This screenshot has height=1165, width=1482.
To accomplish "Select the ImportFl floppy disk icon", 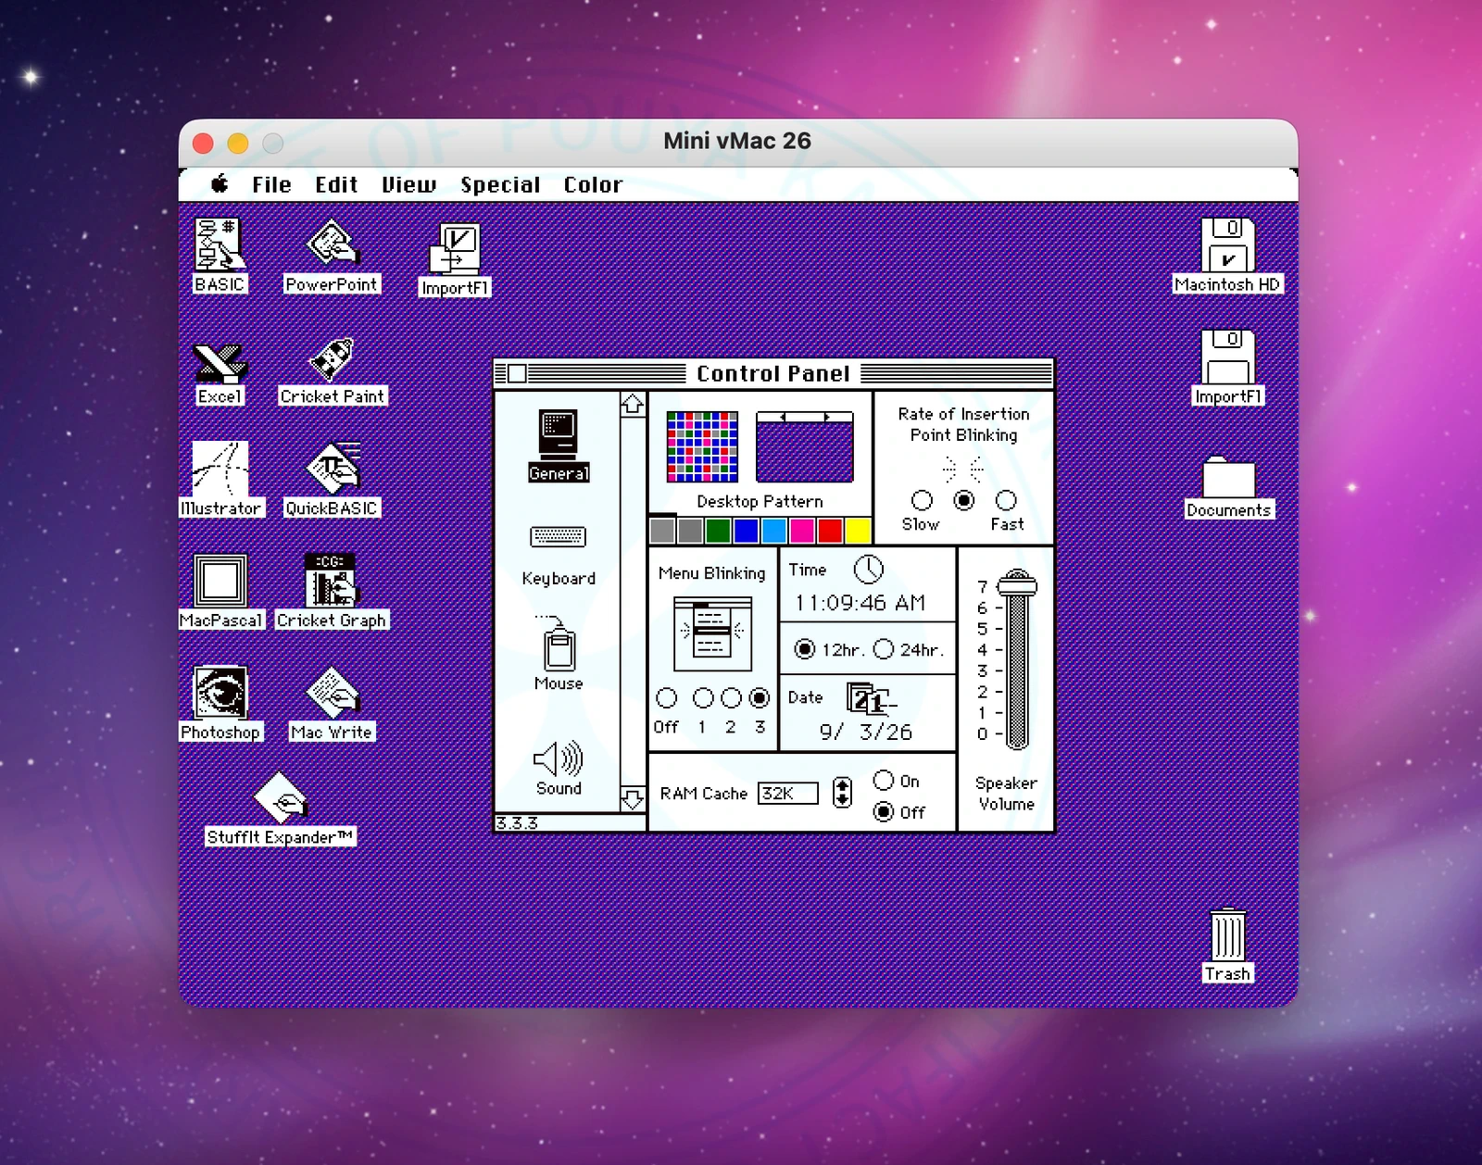I will 1227,357.
